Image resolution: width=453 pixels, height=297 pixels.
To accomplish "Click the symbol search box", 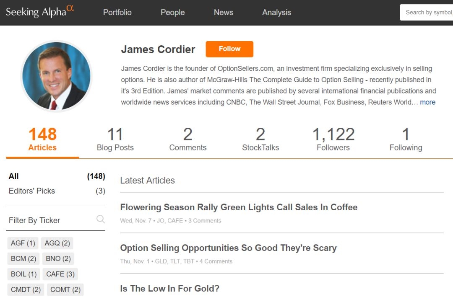I will click(x=428, y=13).
